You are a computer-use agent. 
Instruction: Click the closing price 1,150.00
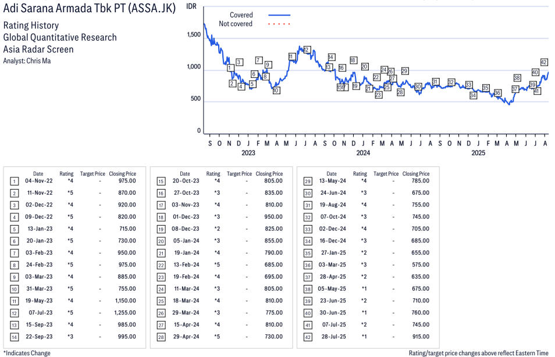(x=125, y=301)
